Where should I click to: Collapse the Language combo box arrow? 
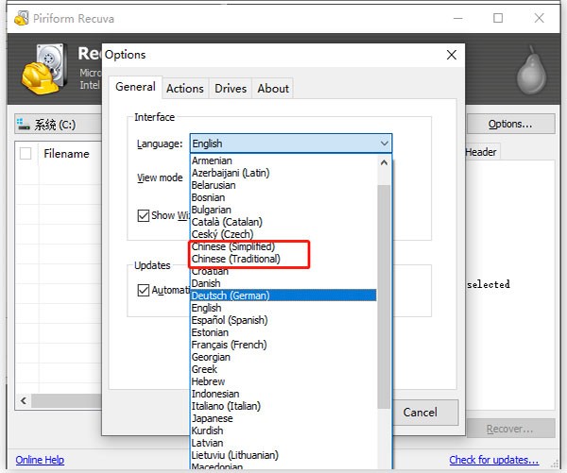384,144
